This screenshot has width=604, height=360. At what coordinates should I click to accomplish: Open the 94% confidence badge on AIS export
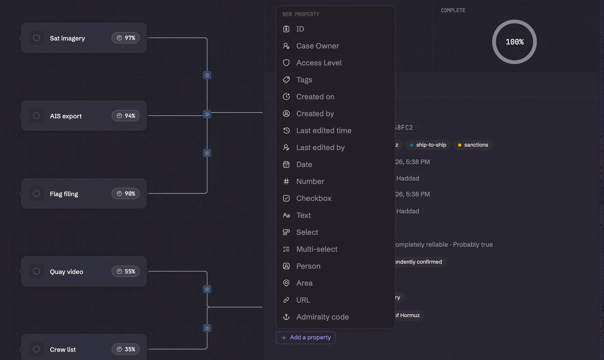click(126, 116)
